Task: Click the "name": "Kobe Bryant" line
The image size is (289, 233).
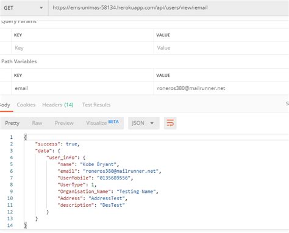Action: pyautogui.click(x=88, y=164)
